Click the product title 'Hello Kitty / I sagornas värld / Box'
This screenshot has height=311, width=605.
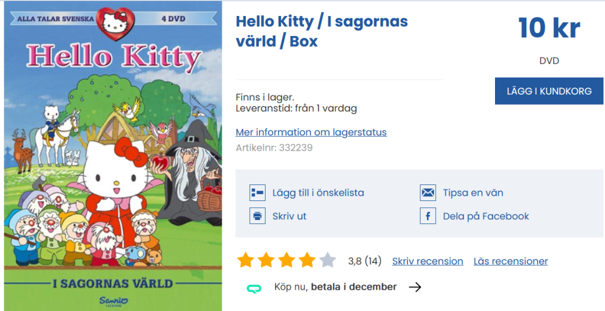tap(322, 31)
